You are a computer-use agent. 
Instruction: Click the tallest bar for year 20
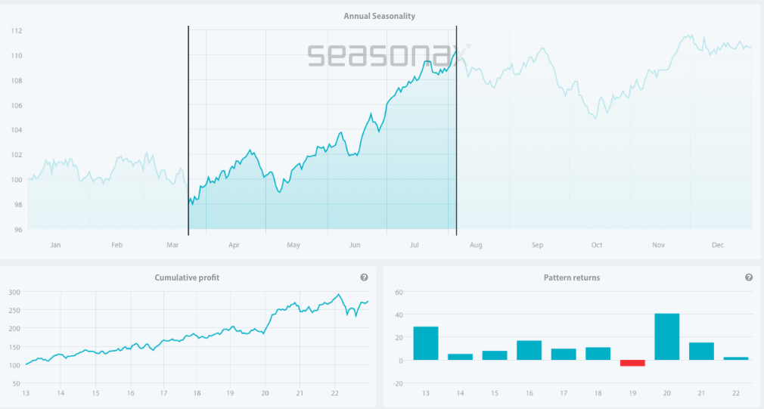click(x=667, y=337)
